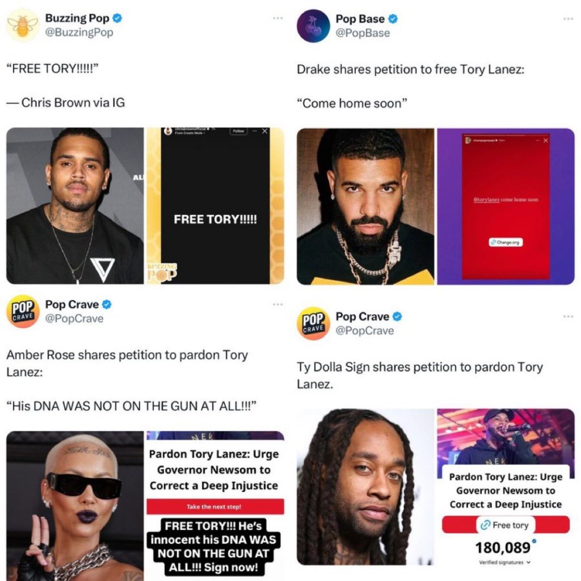
Task: Click the red Take the next step button
Action: click(215, 507)
